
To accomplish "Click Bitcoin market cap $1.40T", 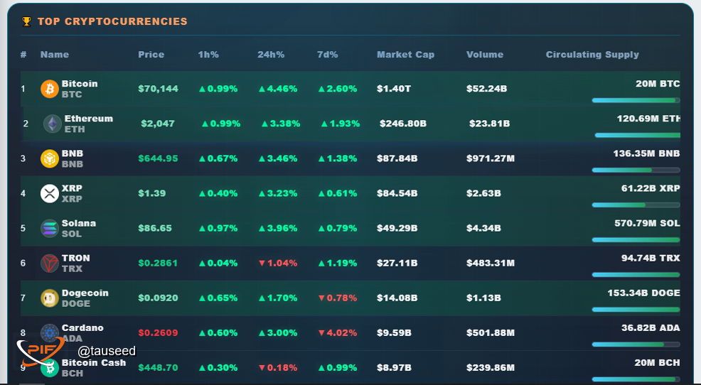I will click(394, 89).
